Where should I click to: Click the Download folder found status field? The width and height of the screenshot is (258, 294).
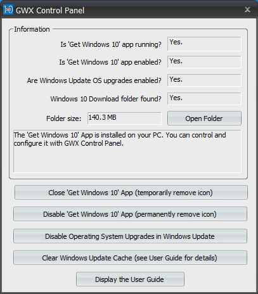tap(204, 99)
